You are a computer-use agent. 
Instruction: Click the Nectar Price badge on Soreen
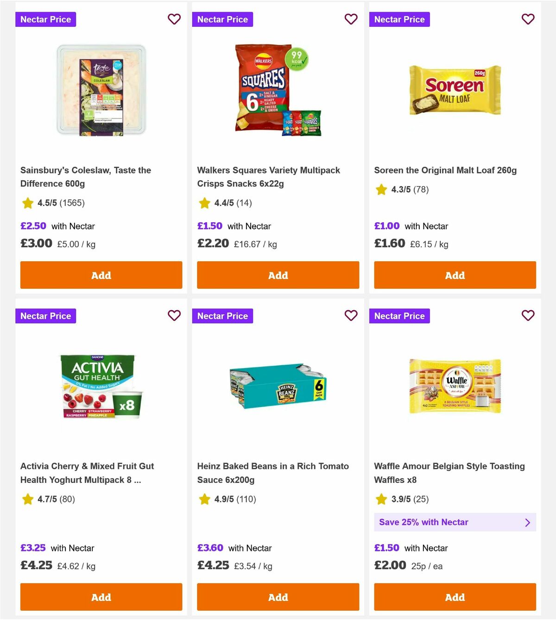(399, 19)
